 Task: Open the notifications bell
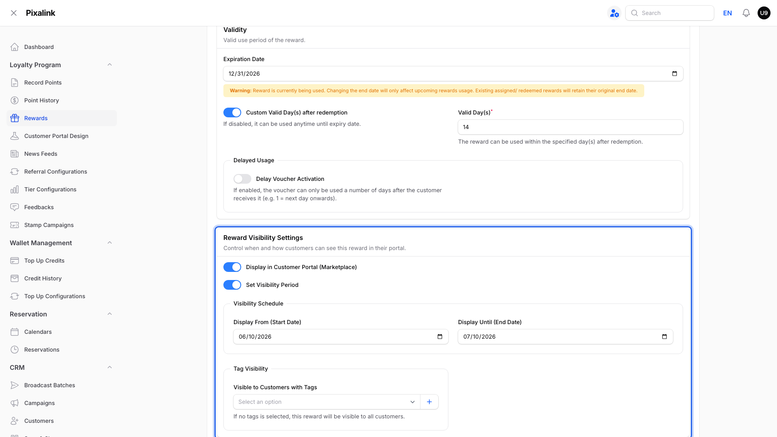tap(746, 13)
